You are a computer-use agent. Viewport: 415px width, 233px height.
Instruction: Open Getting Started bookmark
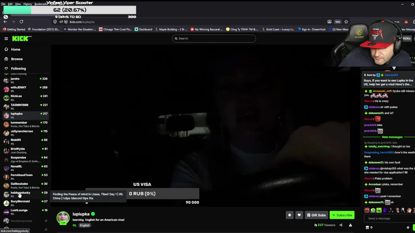[14, 29]
